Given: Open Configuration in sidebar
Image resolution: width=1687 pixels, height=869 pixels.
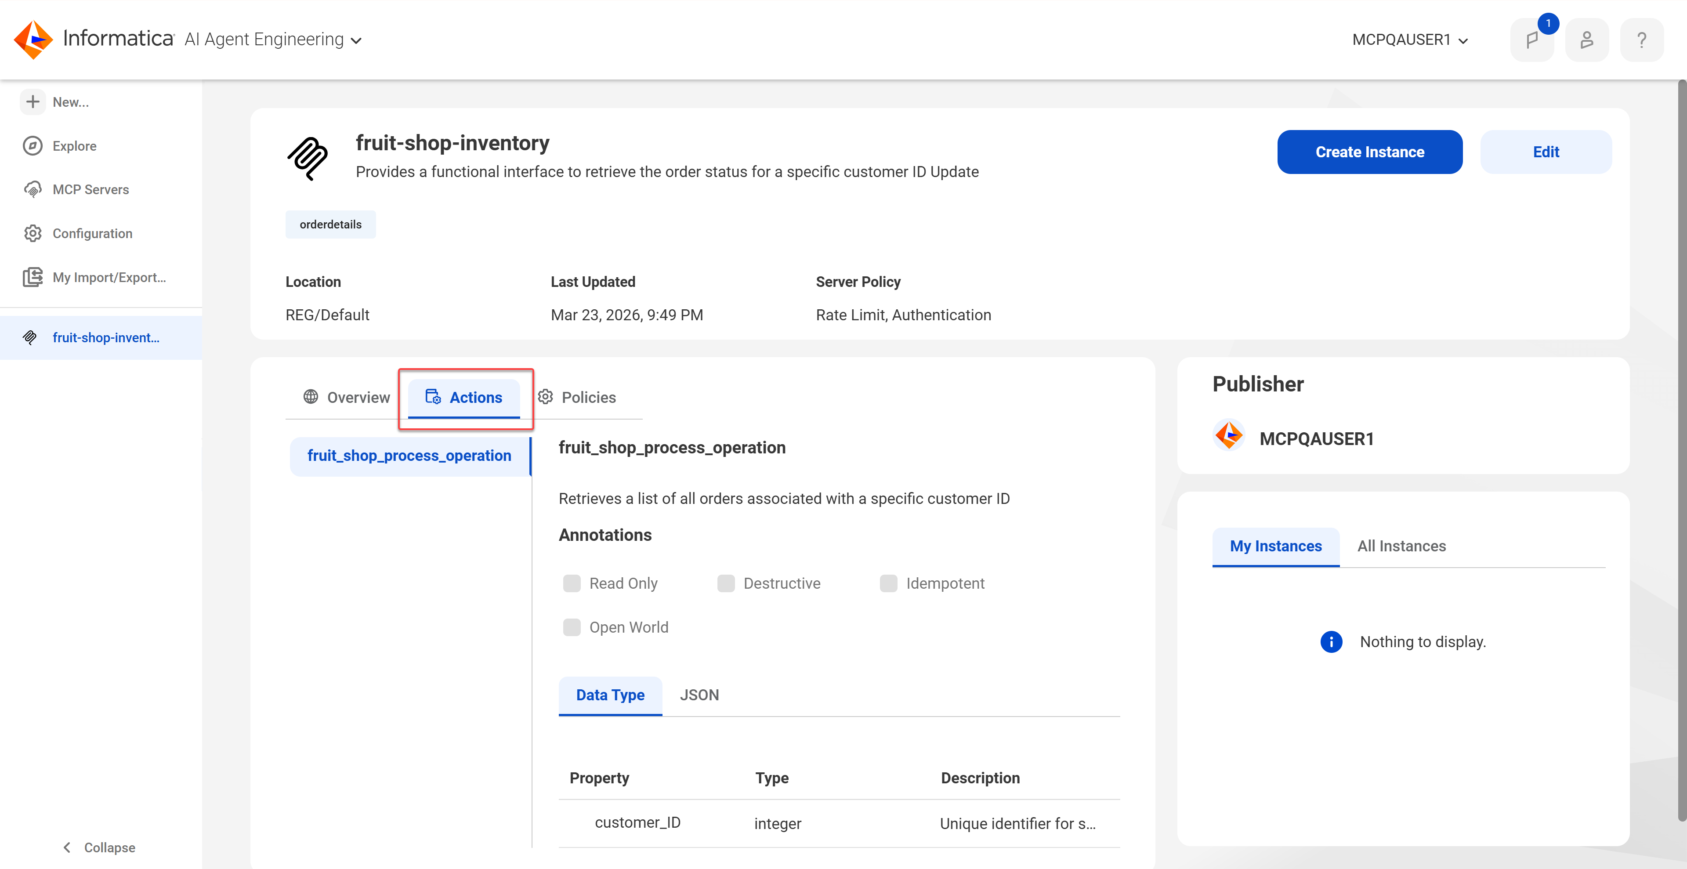Looking at the screenshot, I should point(92,234).
